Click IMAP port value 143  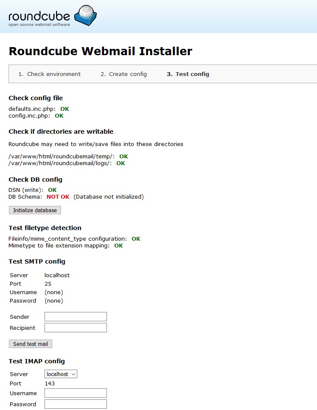[x=50, y=384]
